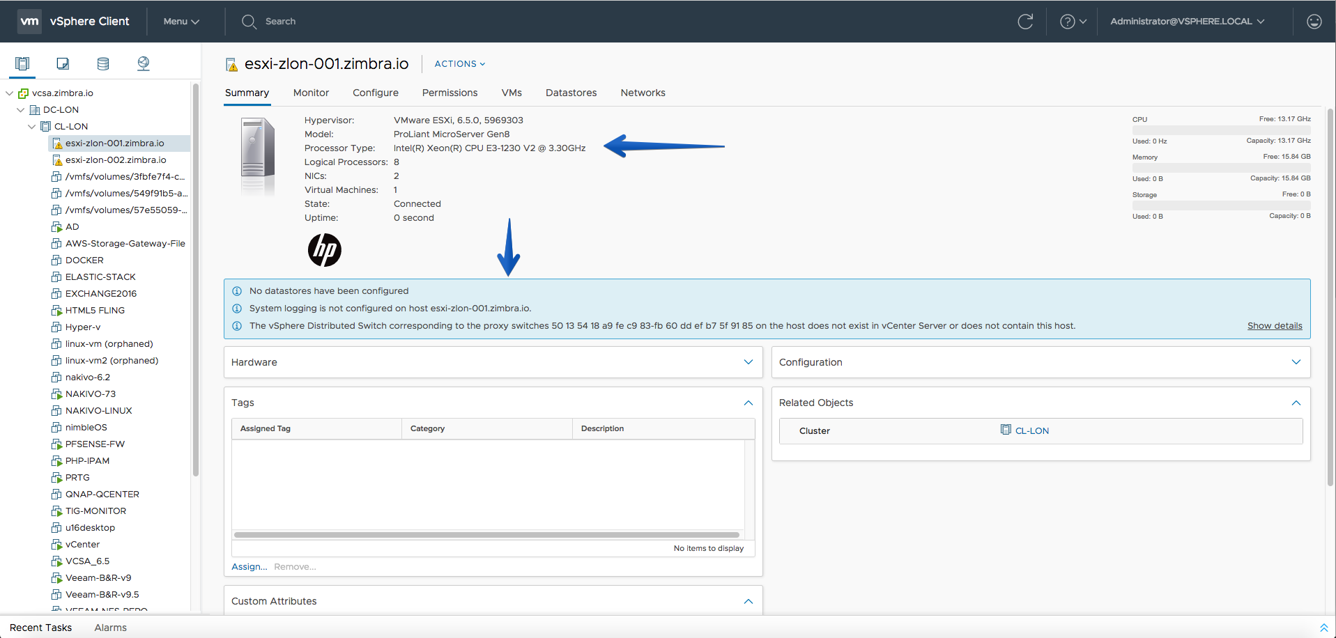The height and width of the screenshot is (638, 1336).
Task: Expand Recent Tasks panel with double-chevron icon
Action: 1323,628
